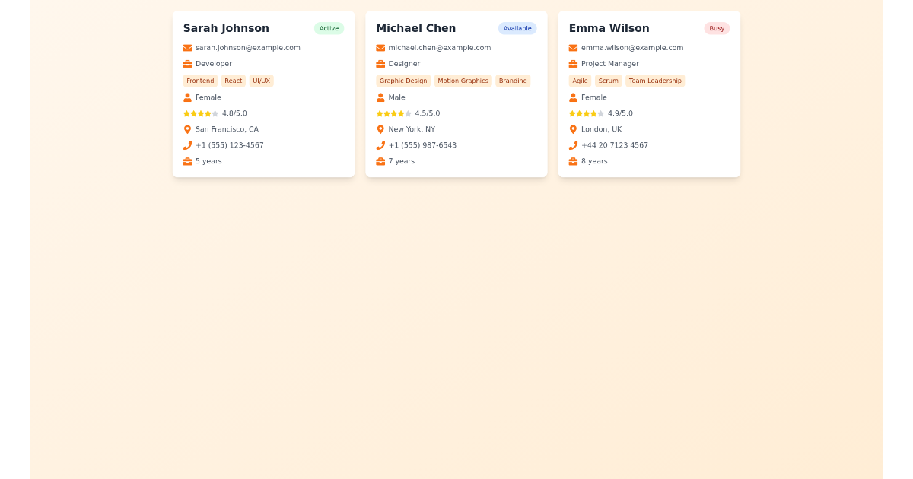913x479 pixels.
Task: Toggle Michael Chen's Available status badge
Action: click(517, 28)
